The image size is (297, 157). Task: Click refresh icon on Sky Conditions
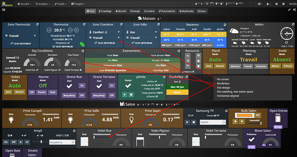(83, 51)
